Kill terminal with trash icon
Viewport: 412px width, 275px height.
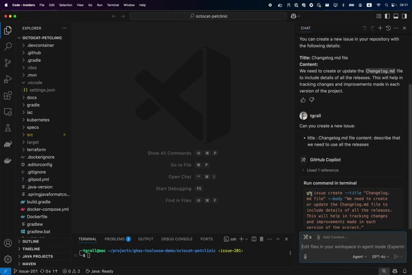click(x=262, y=239)
